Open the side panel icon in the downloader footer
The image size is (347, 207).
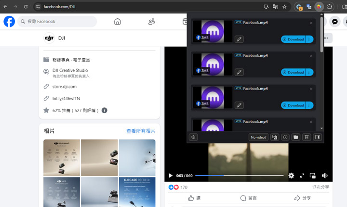pos(317,137)
